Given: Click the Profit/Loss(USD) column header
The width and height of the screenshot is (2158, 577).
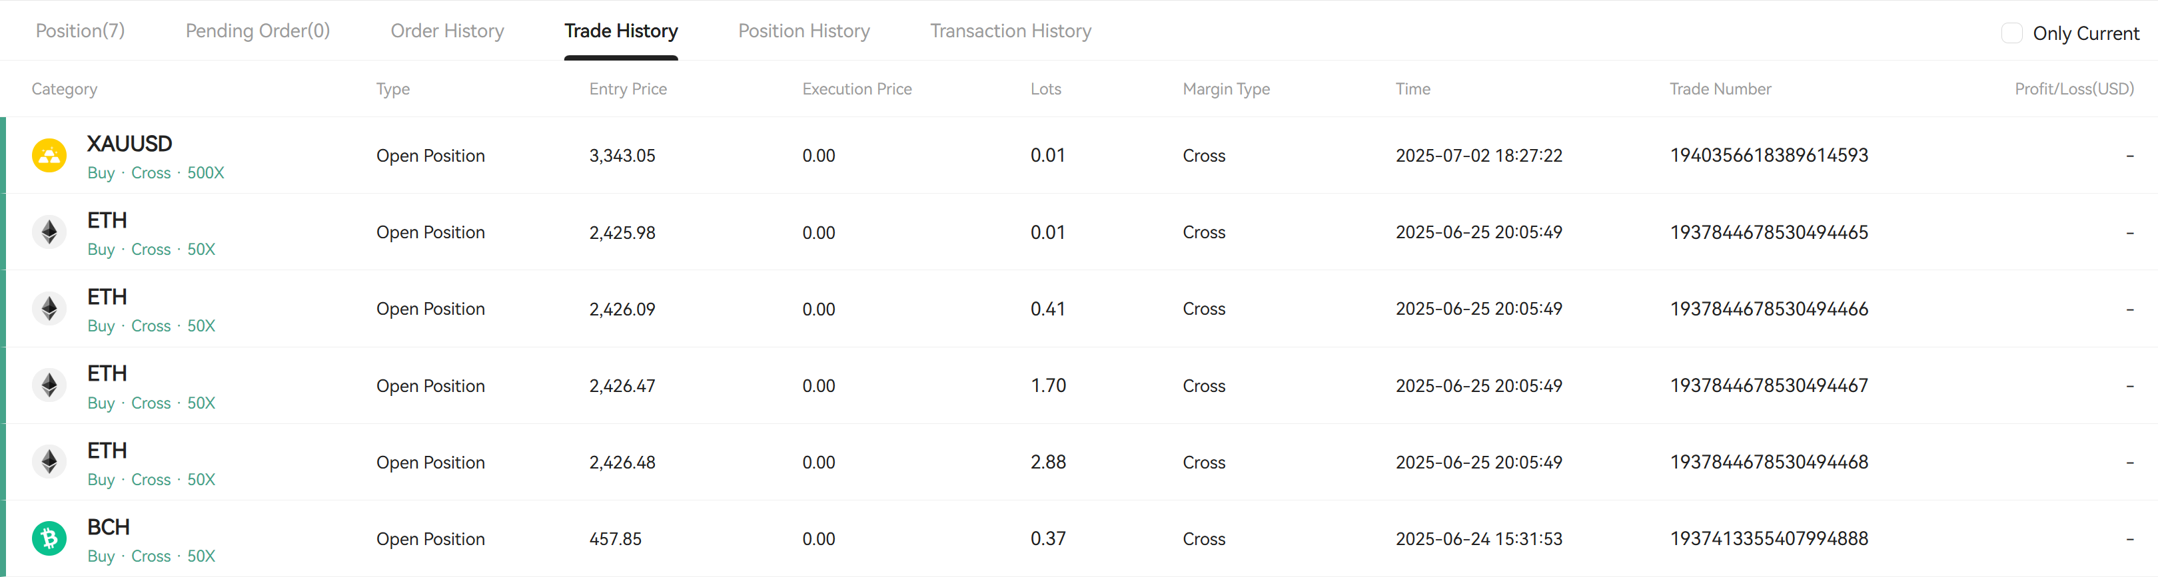Looking at the screenshot, I should click(2074, 89).
